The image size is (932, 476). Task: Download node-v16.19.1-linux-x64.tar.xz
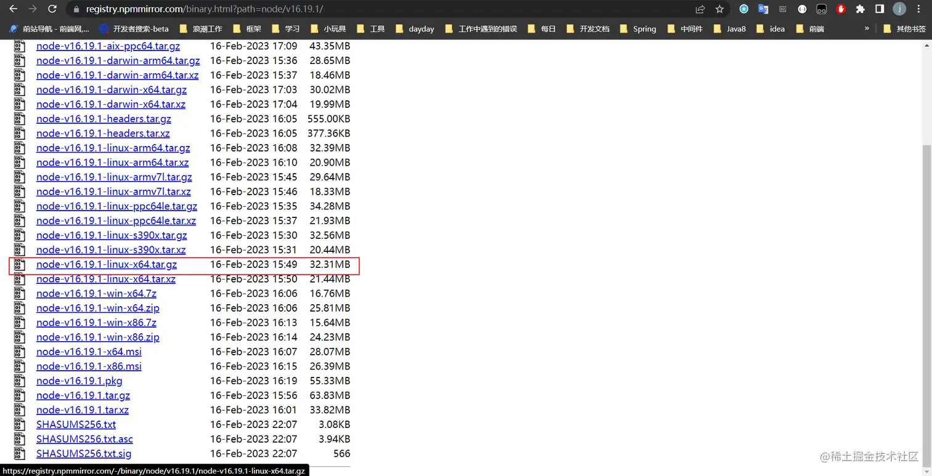coord(106,279)
